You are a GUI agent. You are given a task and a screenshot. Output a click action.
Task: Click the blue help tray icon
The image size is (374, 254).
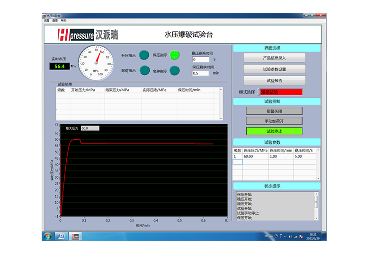[276, 236]
